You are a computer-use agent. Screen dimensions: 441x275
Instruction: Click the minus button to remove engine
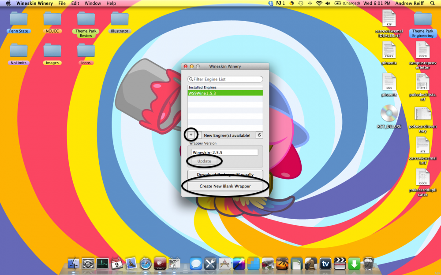click(199, 135)
